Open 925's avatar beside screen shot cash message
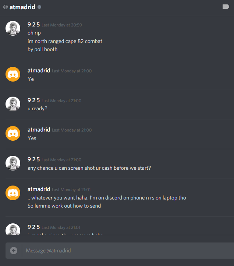This screenshot has height=266, width=234. (13, 163)
